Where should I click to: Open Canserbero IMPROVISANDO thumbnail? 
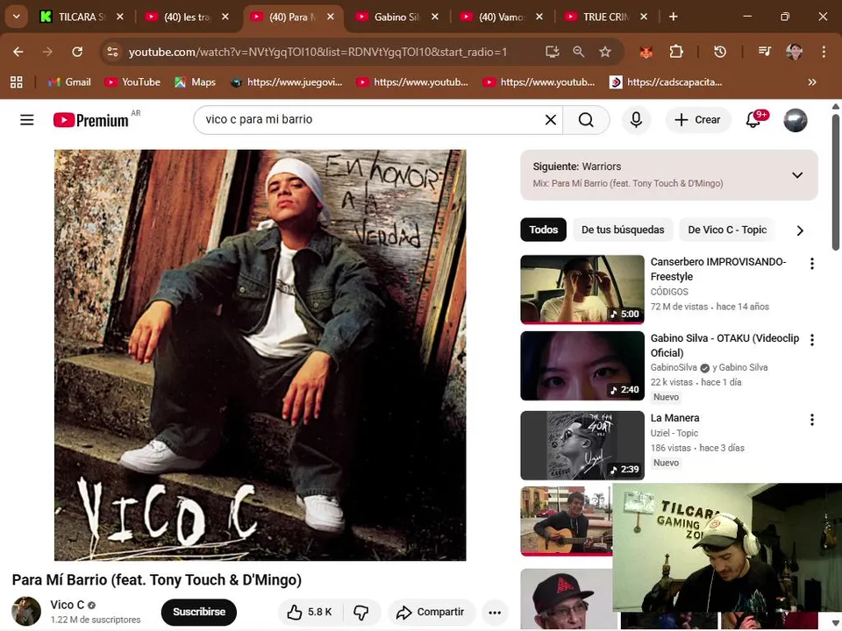point(582,289)
